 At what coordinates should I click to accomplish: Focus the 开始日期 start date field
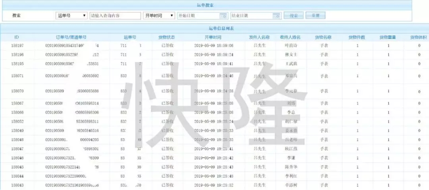click(199, 16)
